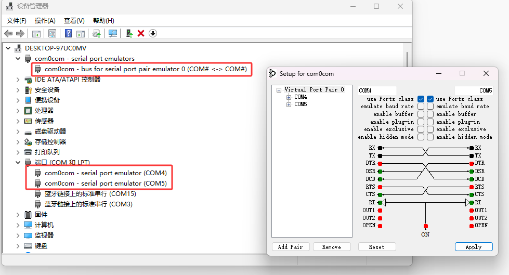Image resolution: width=509 pixels, height=275 pixels.
Task: Click the 键盘 keyboard icon
Action: 28,246
